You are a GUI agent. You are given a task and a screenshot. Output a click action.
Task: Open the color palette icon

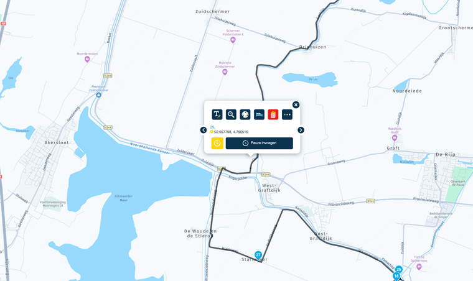[245, 114]
